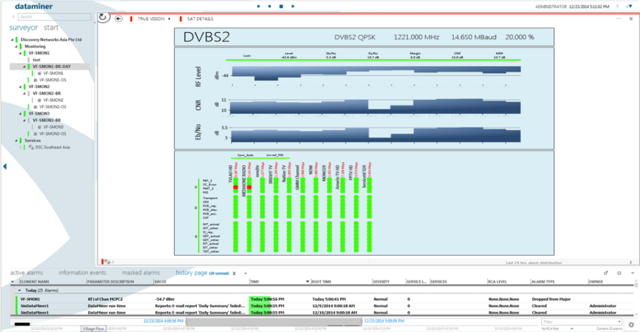Collapse the Today (25 Alarms) group
640x332 pixels.
click(19, 290)
